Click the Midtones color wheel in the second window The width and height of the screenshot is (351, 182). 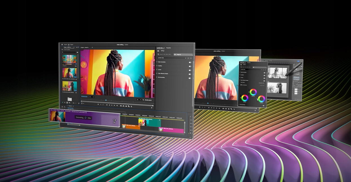253,92
